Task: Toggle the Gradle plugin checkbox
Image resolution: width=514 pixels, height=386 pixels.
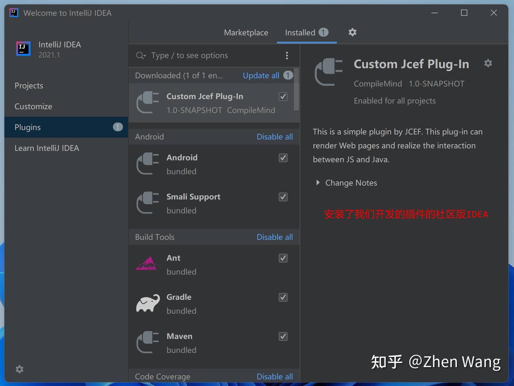Action: [283, 297]
